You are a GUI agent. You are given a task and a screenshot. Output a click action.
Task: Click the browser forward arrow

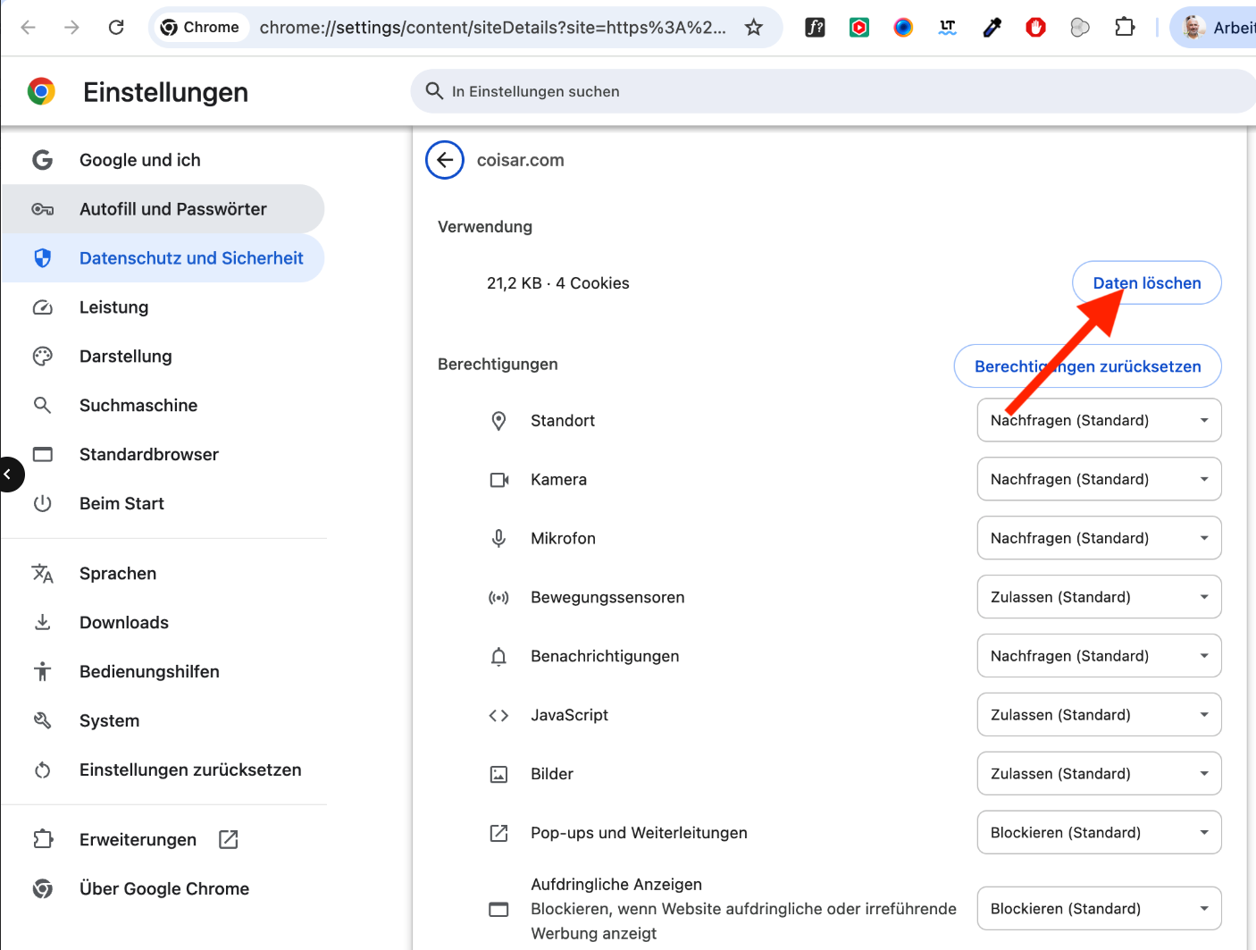tap(72, 28)
